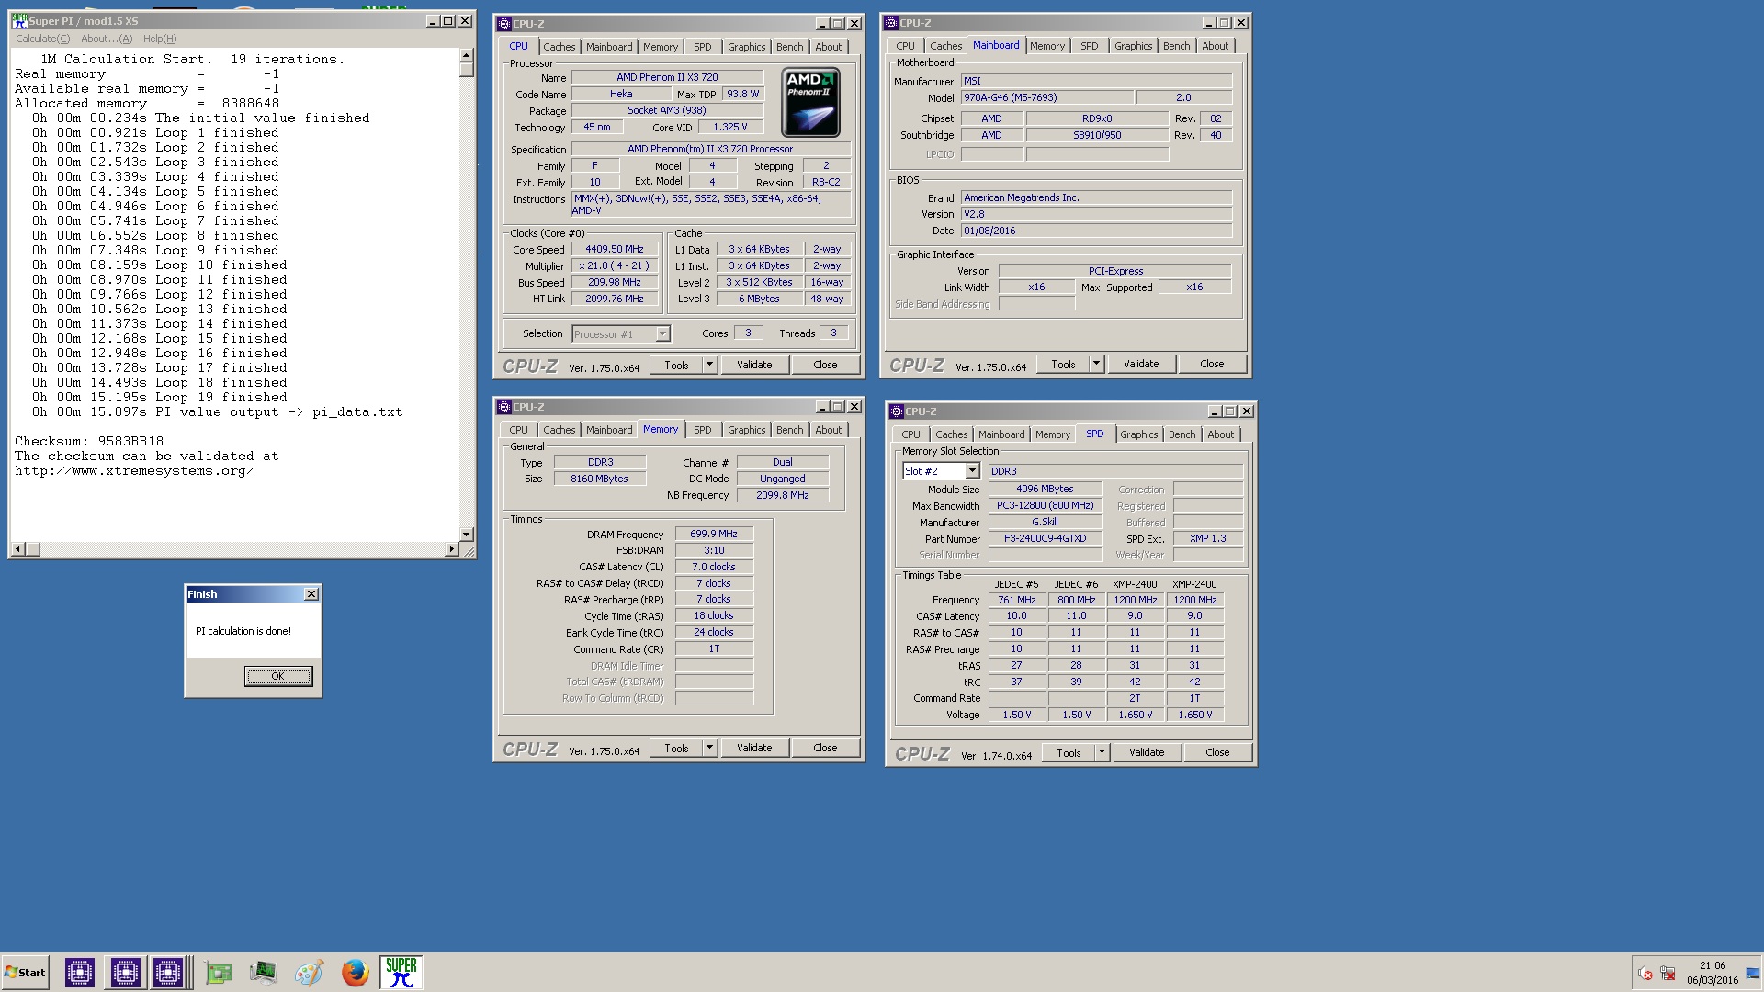Click the Southbridge SB910/950 field
1764x992 pixels.
click(x=1097, y=135)
